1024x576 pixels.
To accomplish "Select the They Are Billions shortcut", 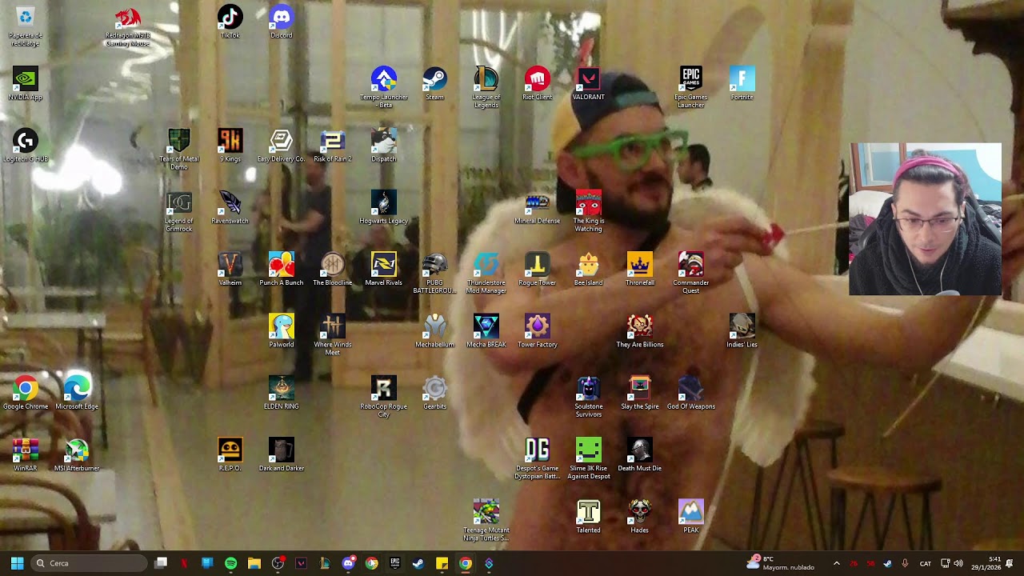I will (x=640, y=330).
